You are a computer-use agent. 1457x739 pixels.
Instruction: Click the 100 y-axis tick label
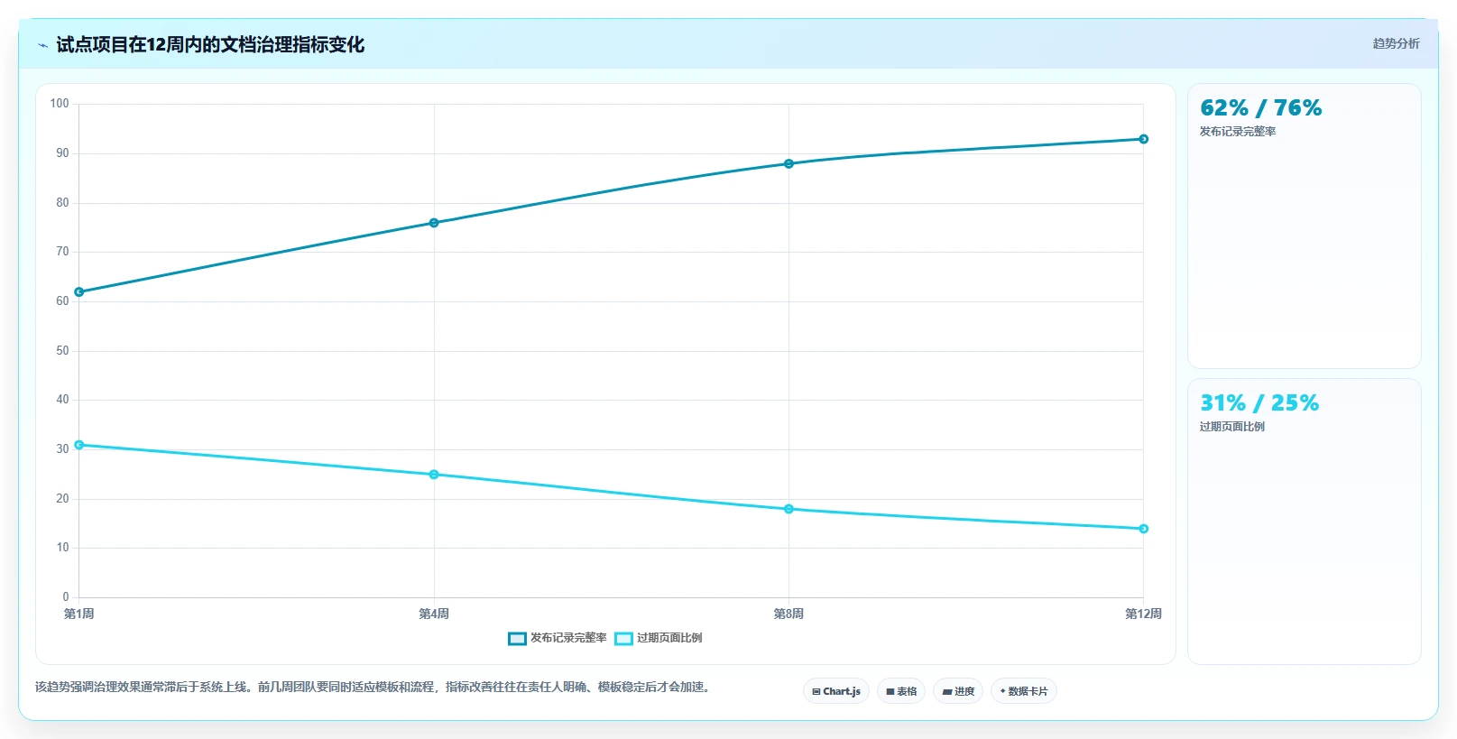tap(60, 104)
